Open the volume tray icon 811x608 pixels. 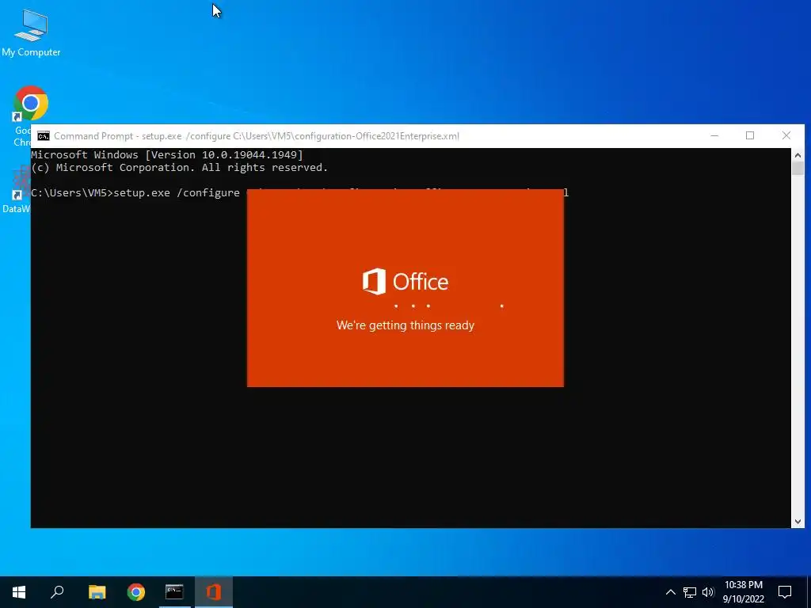[x=708, y=592]
